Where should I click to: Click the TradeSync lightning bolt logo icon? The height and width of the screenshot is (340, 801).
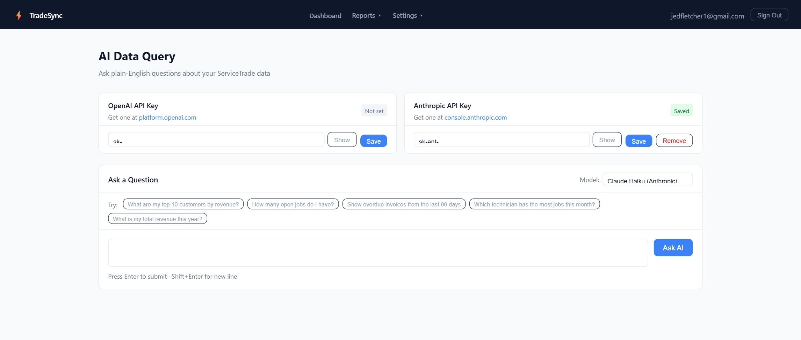pyautogui.click(x=19, y=15)
